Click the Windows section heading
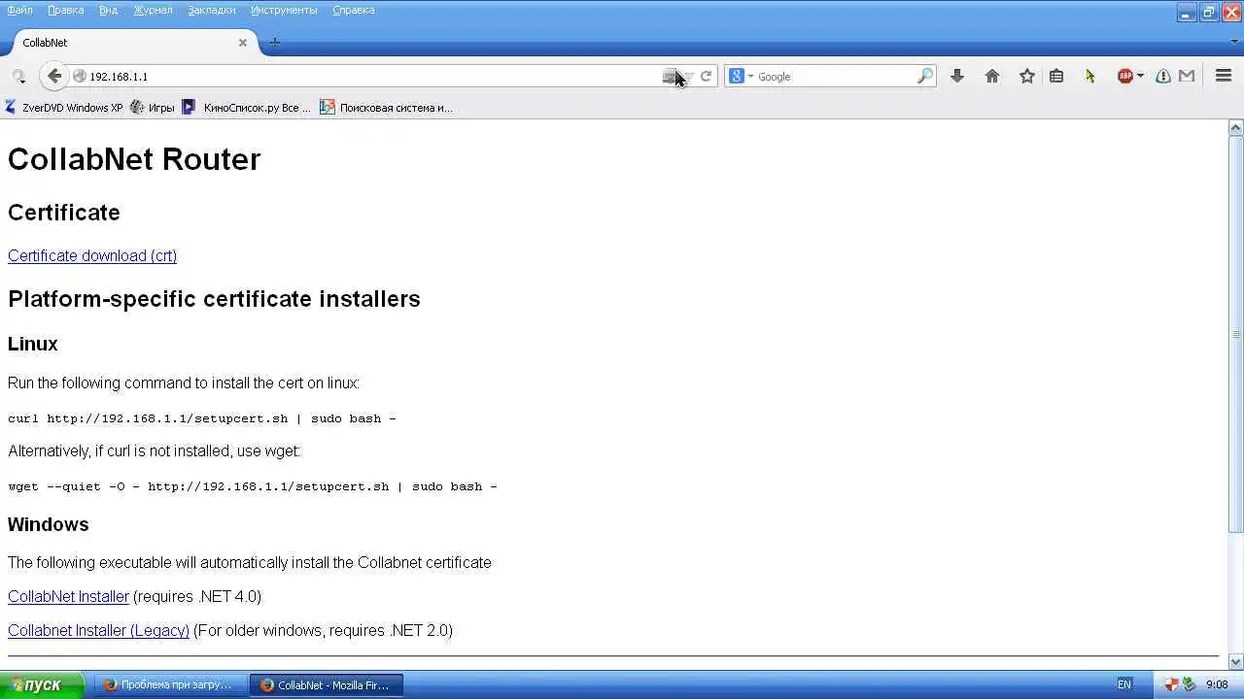Image resolution: width=1244 pixels, height=699 pixels. [49, 524]
